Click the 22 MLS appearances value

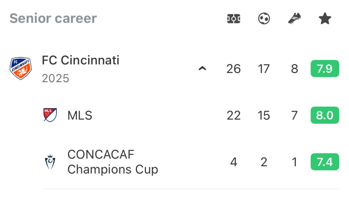[x=233, y=116]
